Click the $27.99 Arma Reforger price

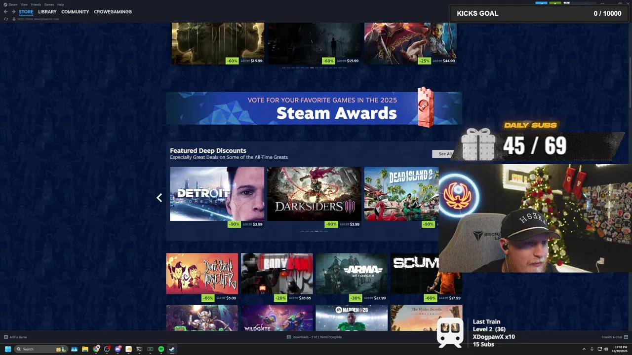[x=380, y=298]
